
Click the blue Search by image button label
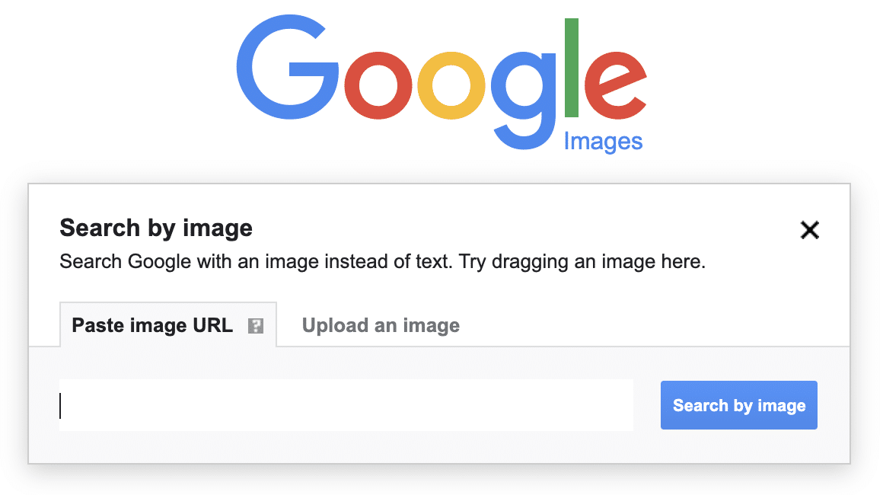pos(738,405)
